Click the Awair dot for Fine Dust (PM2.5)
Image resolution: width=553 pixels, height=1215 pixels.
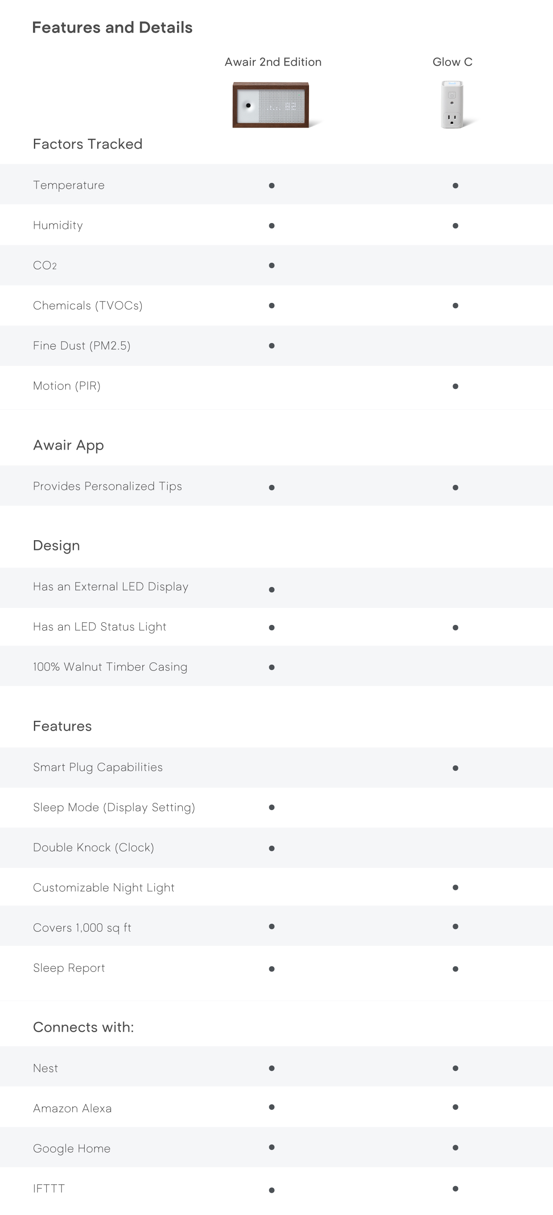point(272,346)
